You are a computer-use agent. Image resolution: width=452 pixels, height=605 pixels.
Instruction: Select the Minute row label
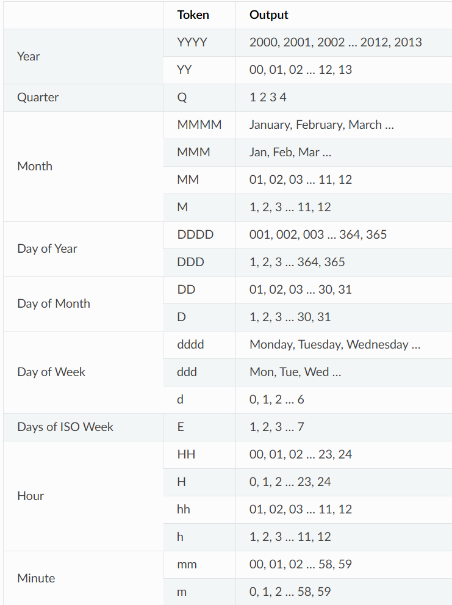[x=36, y=578]
